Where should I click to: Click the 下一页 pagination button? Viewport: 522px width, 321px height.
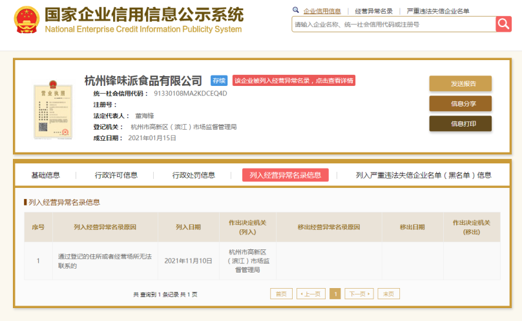(x=359, y=294)
